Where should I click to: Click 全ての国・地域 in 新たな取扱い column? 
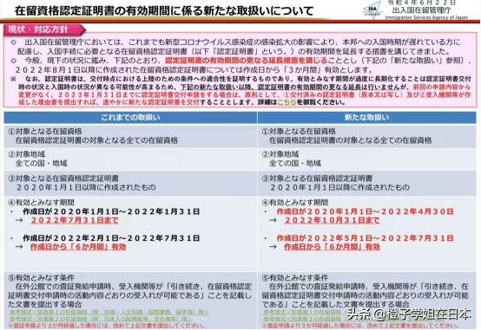(x=295, y=163)
